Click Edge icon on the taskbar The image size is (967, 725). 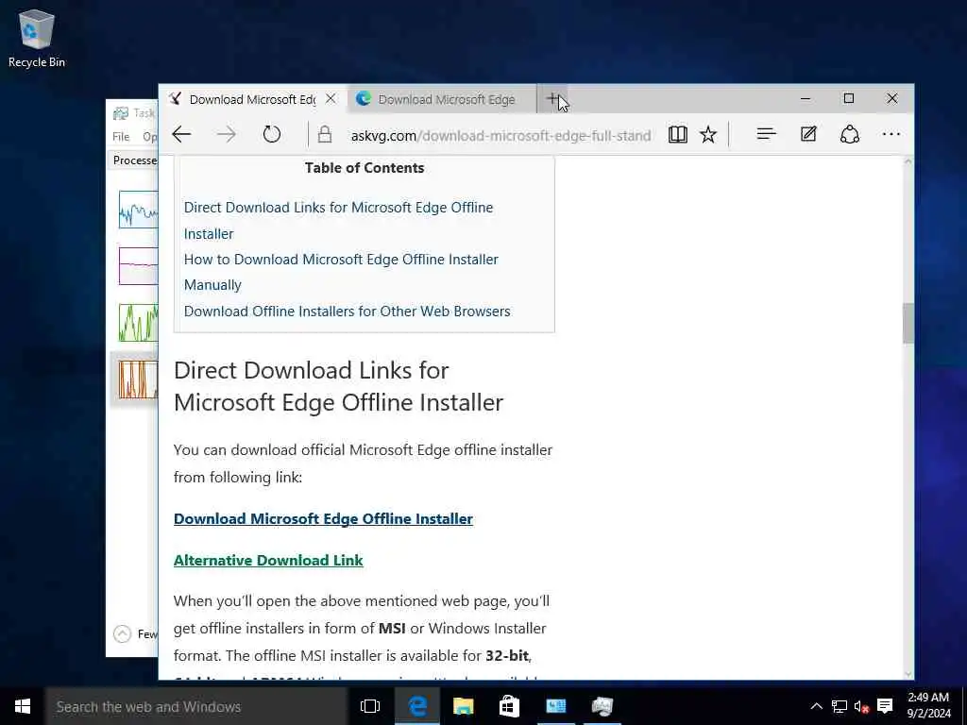pyautogui.click(x=416, y=706)
